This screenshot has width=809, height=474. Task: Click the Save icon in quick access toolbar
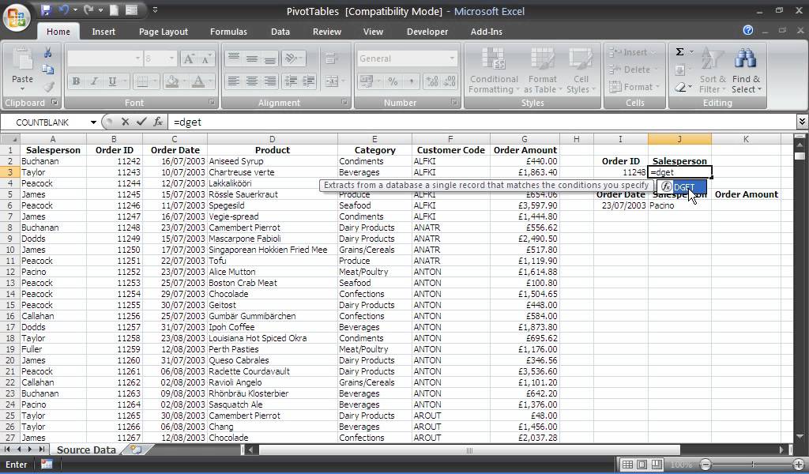coord(46,9)
